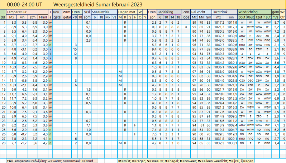This screenshot has height=163, width=286.
Task: Click the 'Nrml' temperature sub-header
Action: (43, 17)
